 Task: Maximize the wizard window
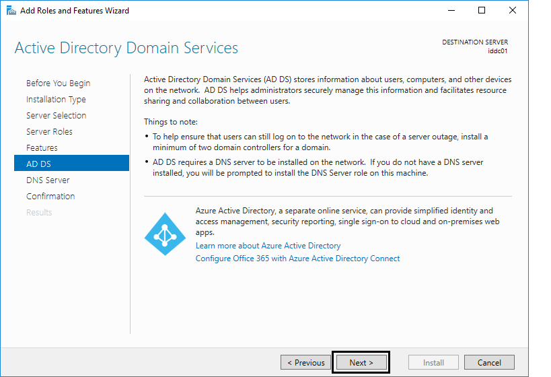coord(482,11)
